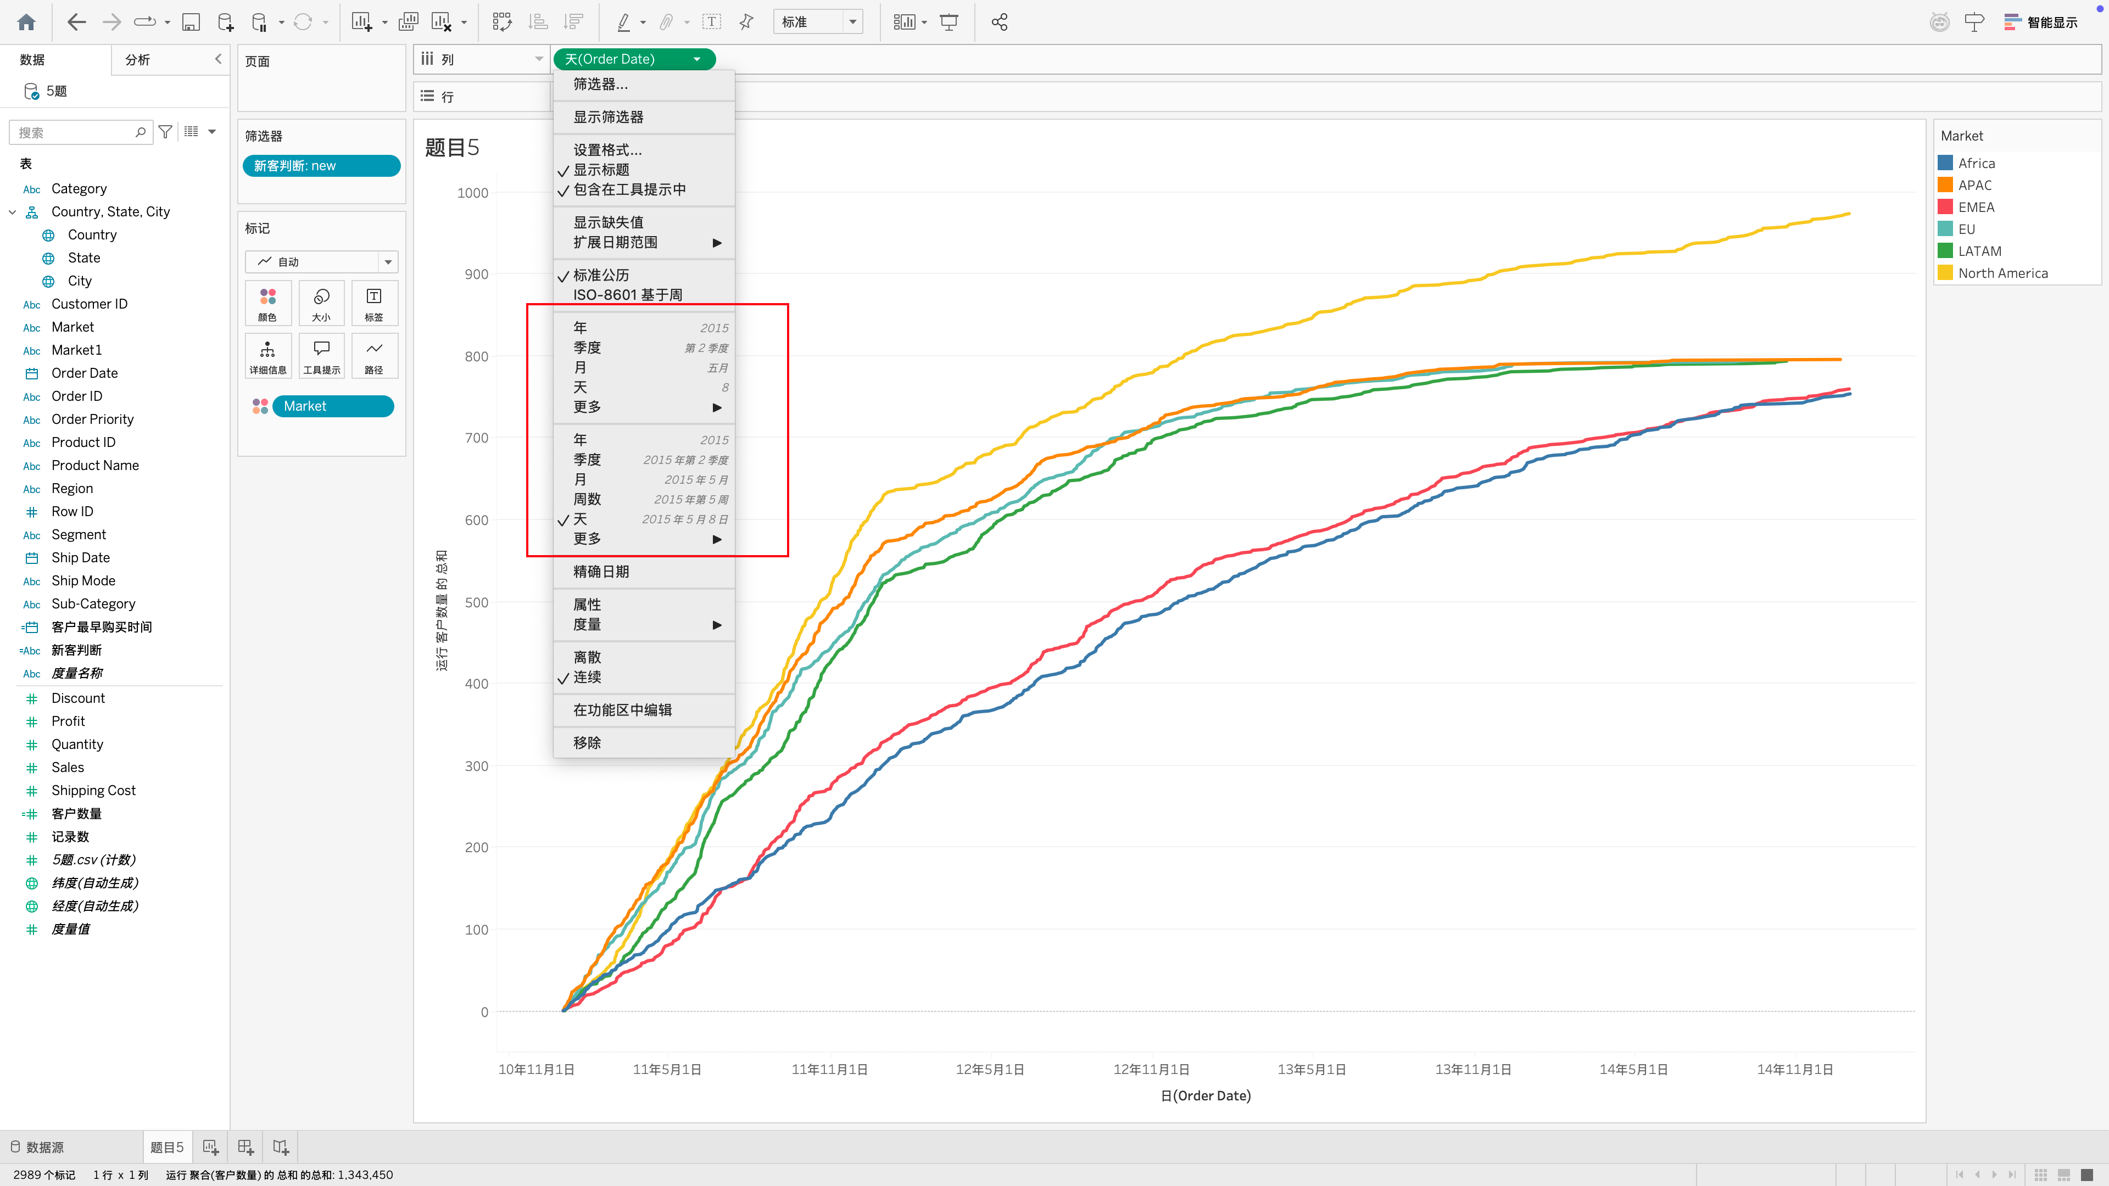2109x1186 pixels.
Task: Click the presentation mode icon
Action: coord(949,22)
